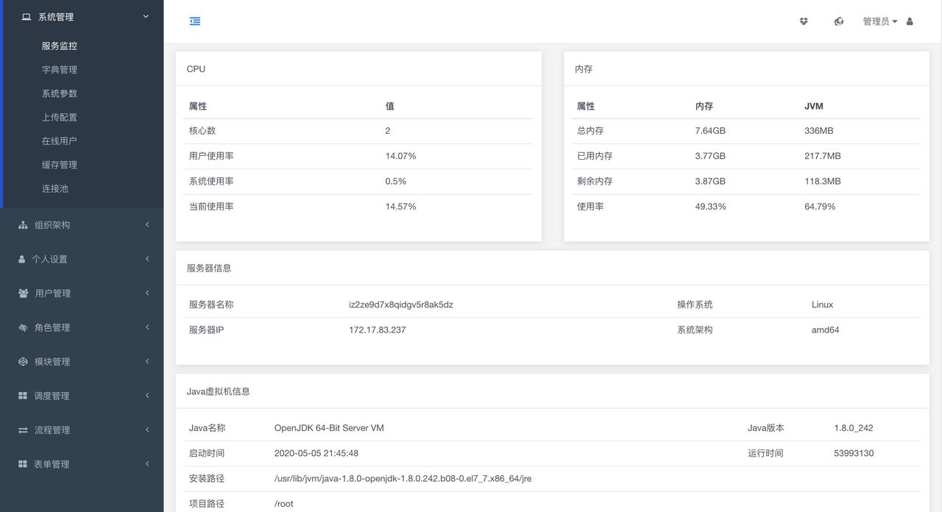Viewport: 942px width, 512px height.
Task: Open the 缓存管理 submenu item
Action: (60, 165)
